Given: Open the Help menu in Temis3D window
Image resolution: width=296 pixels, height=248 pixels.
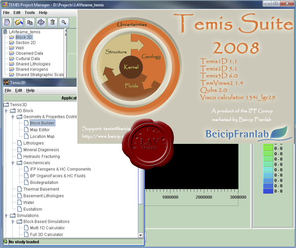Looking at the screenshot, I should tap(30, 90).
